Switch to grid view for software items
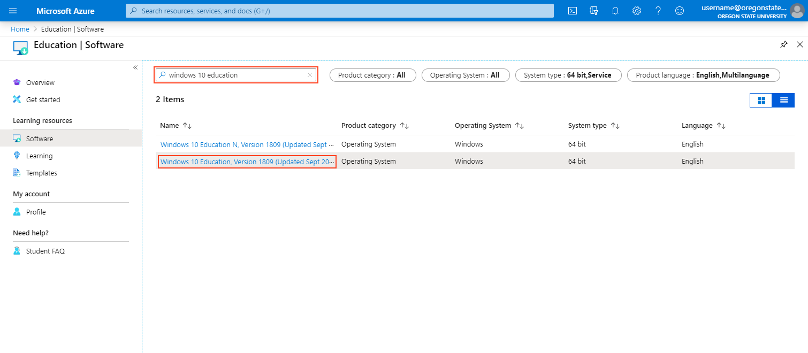 (761, 100)
